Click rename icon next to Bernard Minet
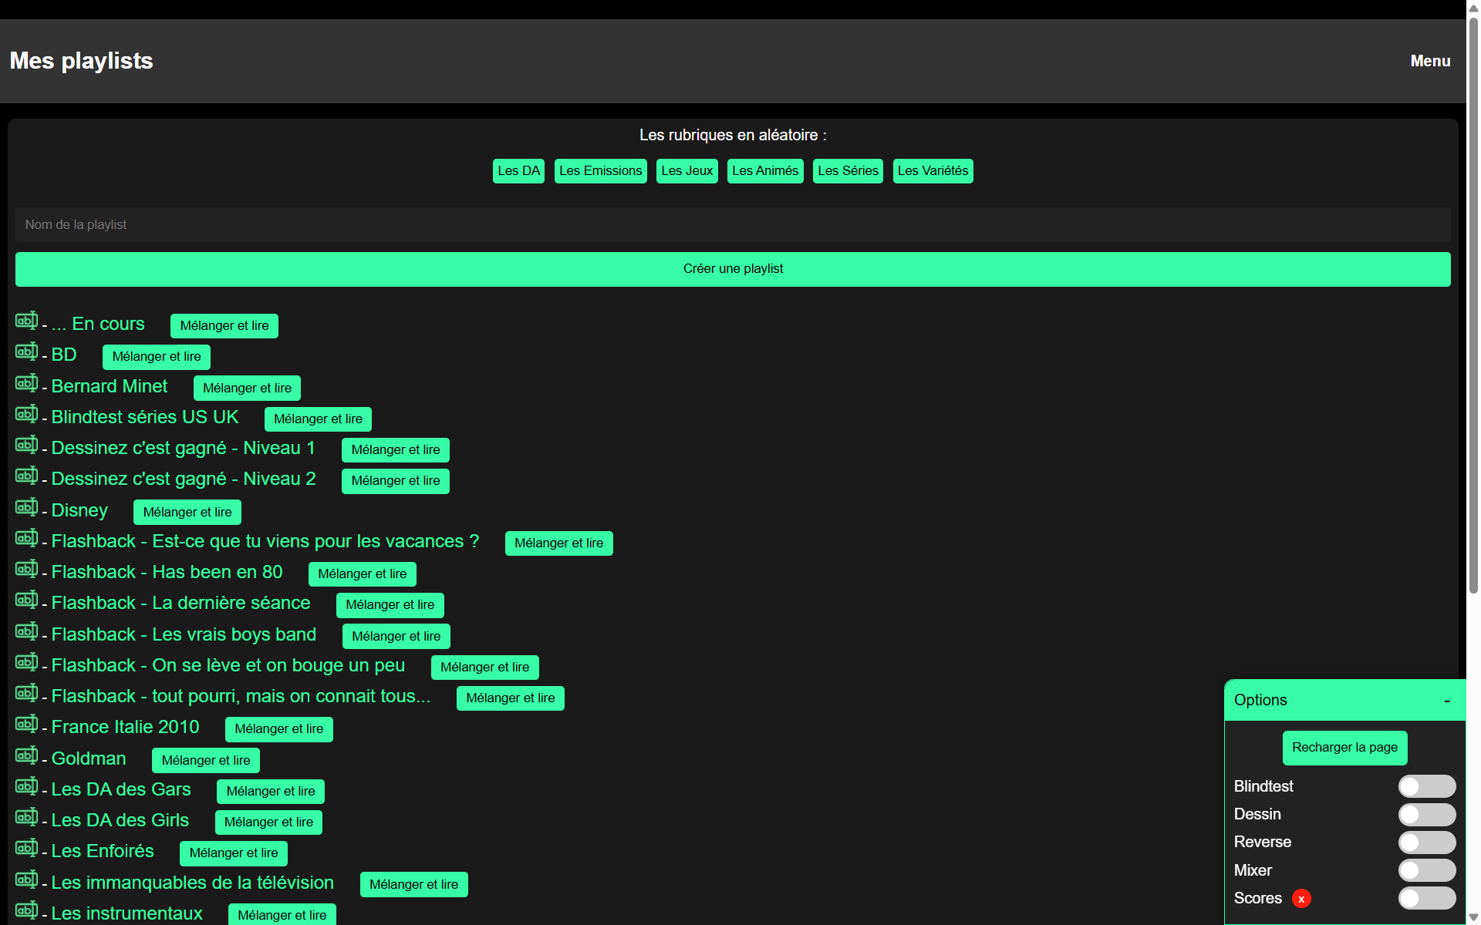 pos(26,383)
